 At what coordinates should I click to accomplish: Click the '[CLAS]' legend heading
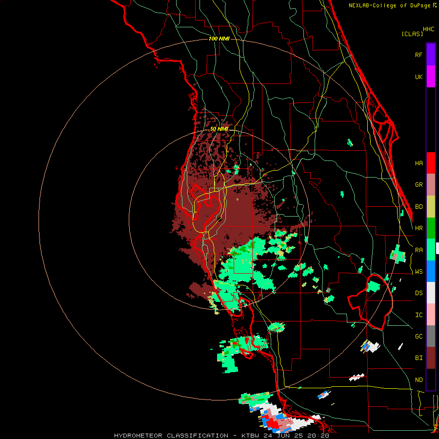pyautogui.click(x=412, y=34)
